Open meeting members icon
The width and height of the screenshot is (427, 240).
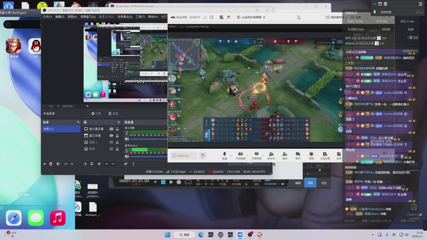click(271, 154)
